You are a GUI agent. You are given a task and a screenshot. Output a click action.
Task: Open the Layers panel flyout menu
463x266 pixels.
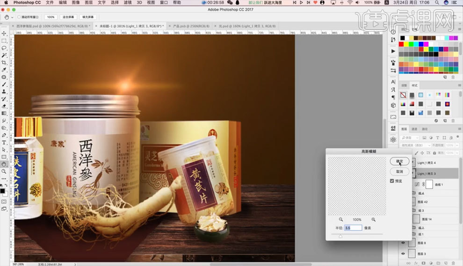(x=459, y=129)
